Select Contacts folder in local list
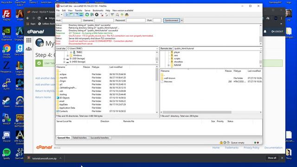This screenshot has height=167, width=297. pyautogui.click(x=64, y=111)
